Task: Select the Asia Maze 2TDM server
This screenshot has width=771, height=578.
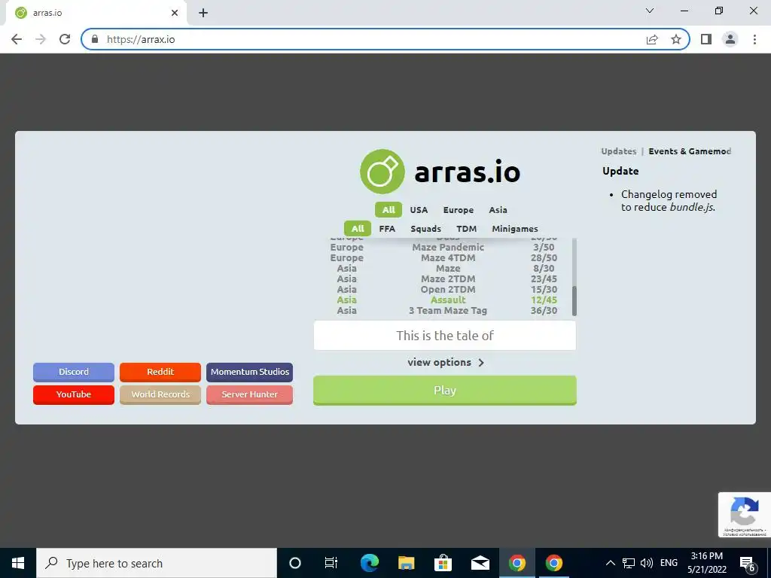Action: click(443, 278)
